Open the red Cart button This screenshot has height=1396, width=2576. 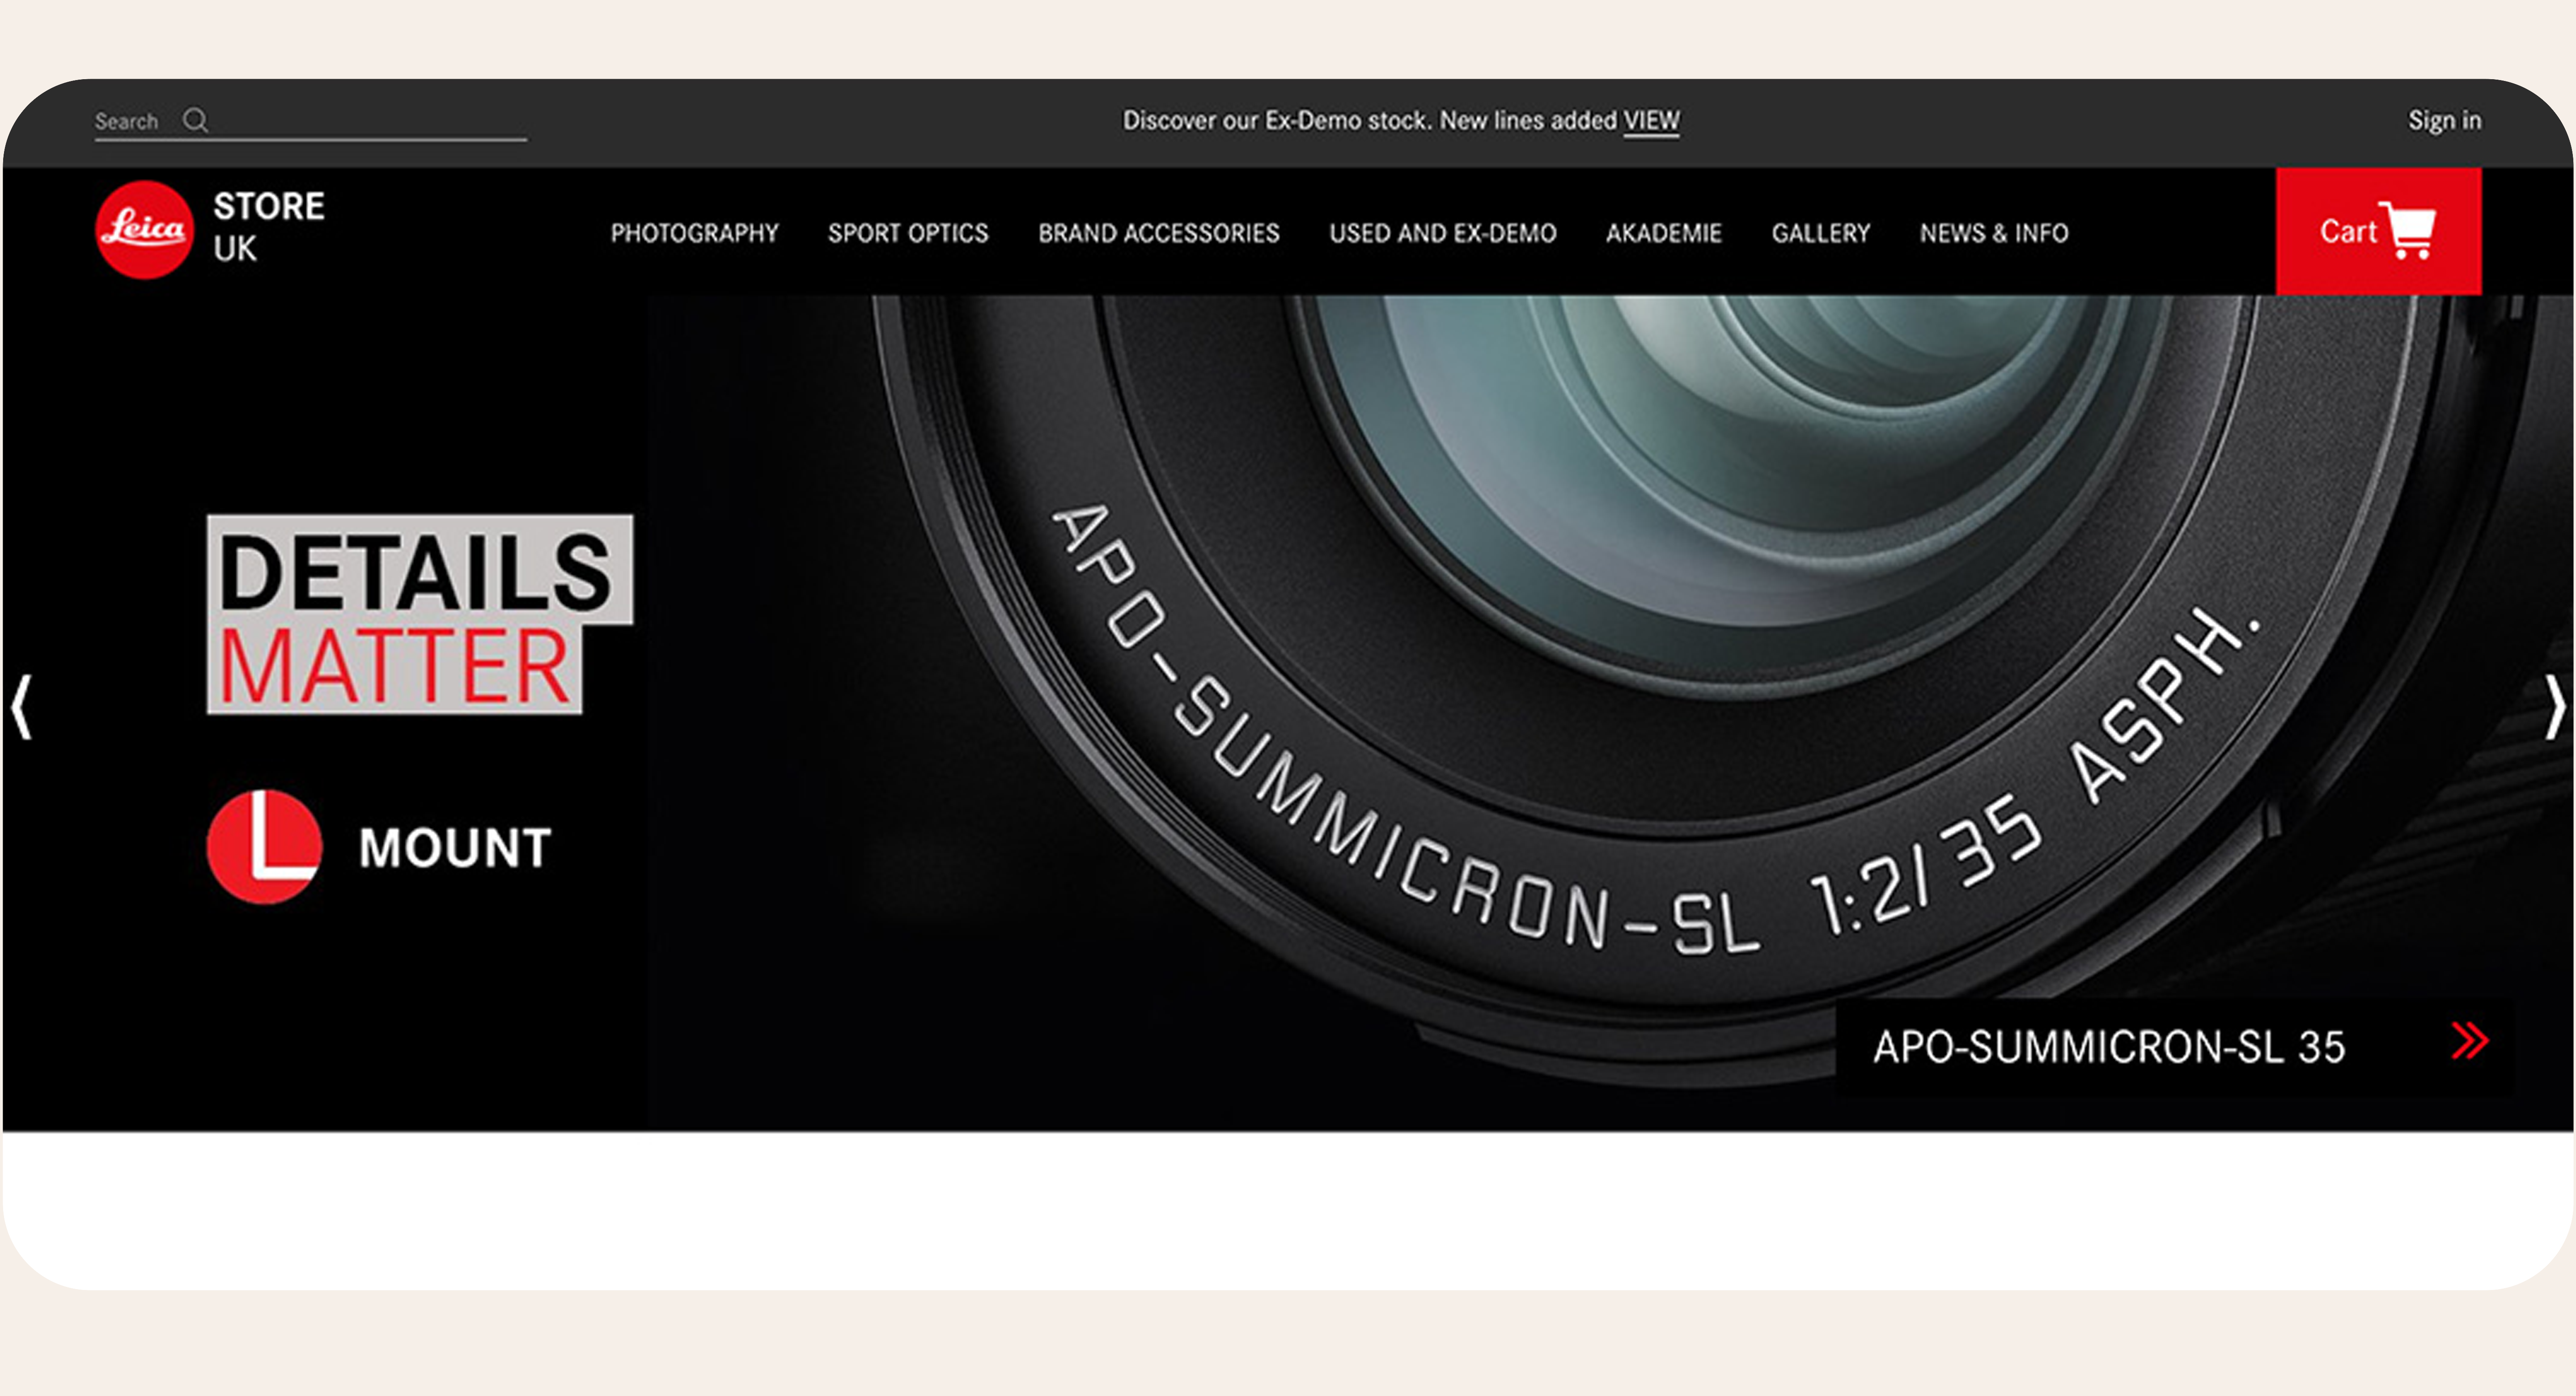pyautogui.click(x=2379, y=231)
